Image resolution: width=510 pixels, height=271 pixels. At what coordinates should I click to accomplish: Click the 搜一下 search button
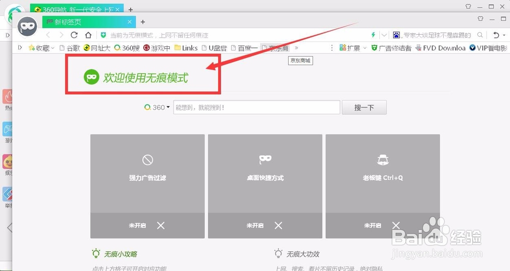[x=364, y=107]
